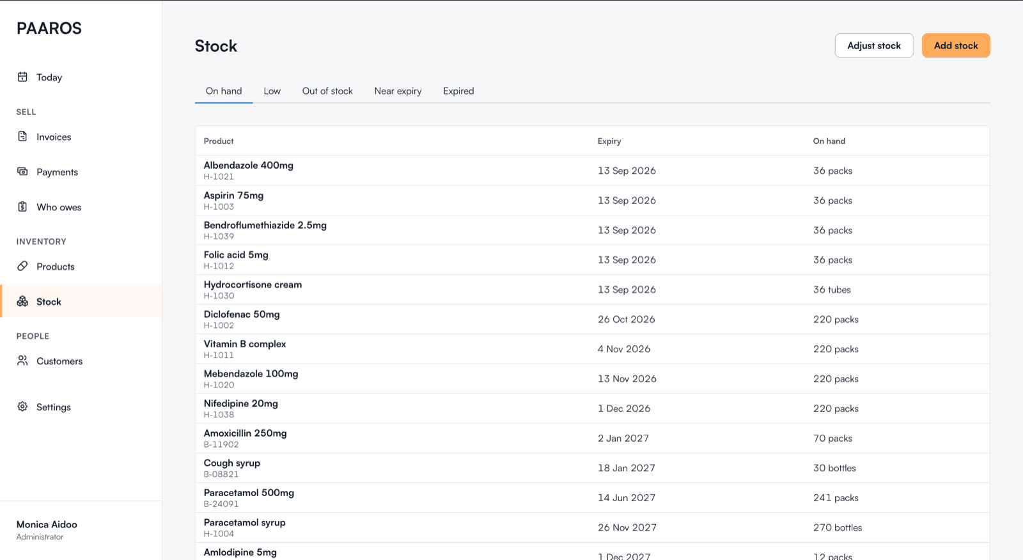
Task: Switch to the On hand tab
Action: click(224, 91)
